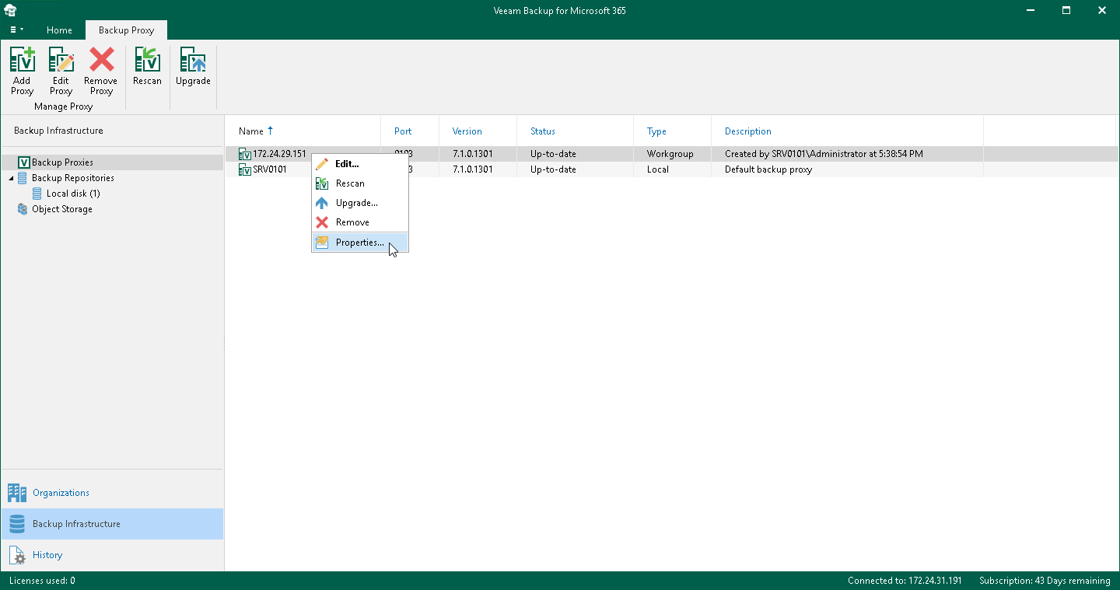This screenshot has width=1120, height=590.
Task: Click Up-to-date status for SRV0101
Action: coord(554,169)
